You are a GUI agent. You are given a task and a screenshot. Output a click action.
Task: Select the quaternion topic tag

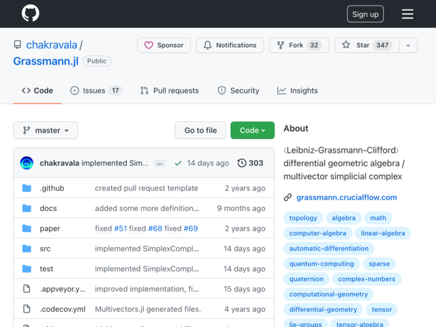306,279
